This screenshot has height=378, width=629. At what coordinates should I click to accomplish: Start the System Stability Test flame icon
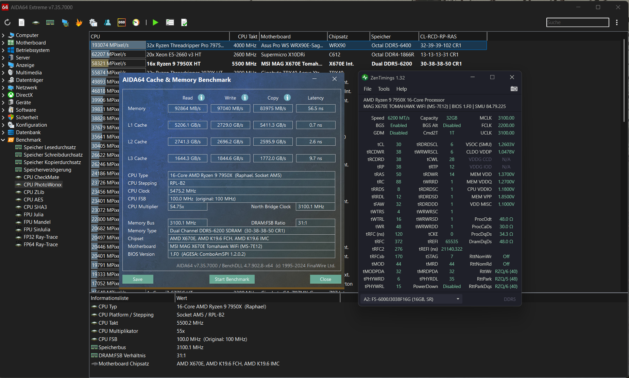[79, 22]
